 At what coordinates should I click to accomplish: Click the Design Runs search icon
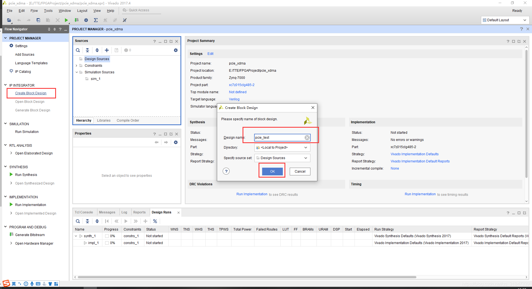pos(78,221)
